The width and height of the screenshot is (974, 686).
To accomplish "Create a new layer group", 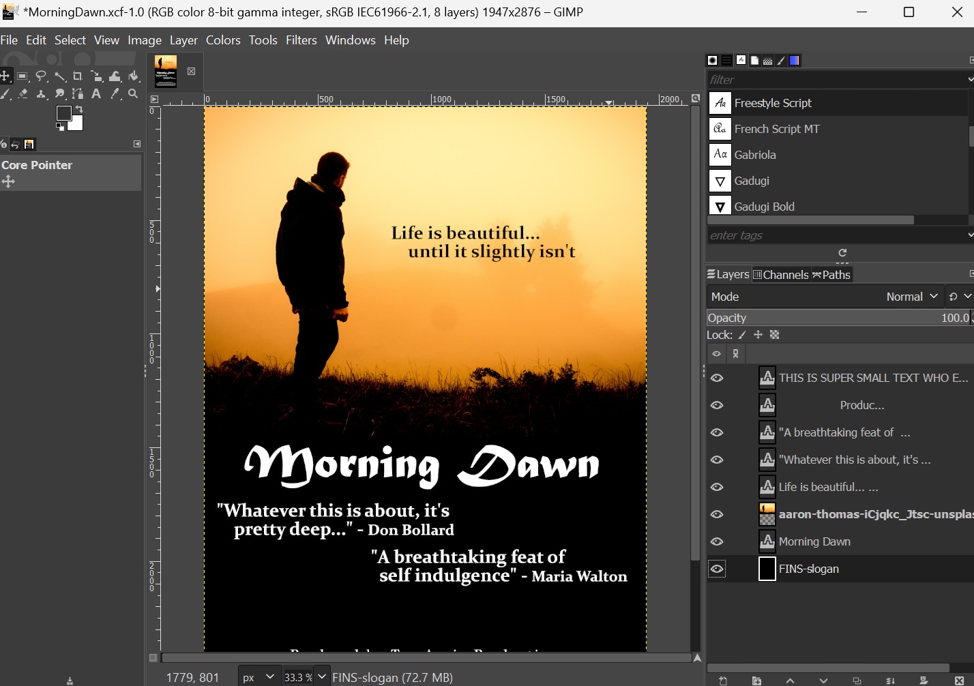I will [756, 681].
